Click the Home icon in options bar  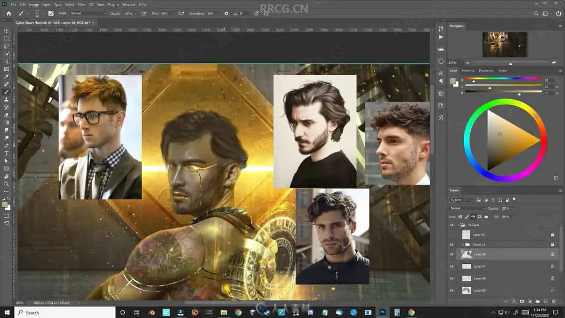click(x=8, y=14)
